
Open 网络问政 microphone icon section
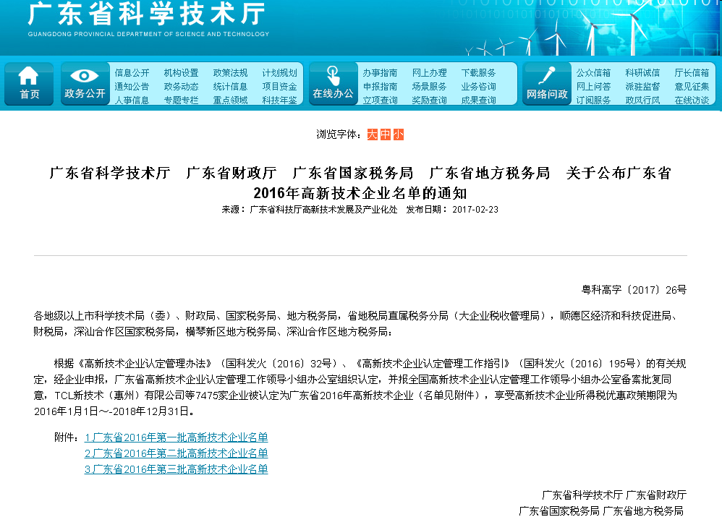547,84
